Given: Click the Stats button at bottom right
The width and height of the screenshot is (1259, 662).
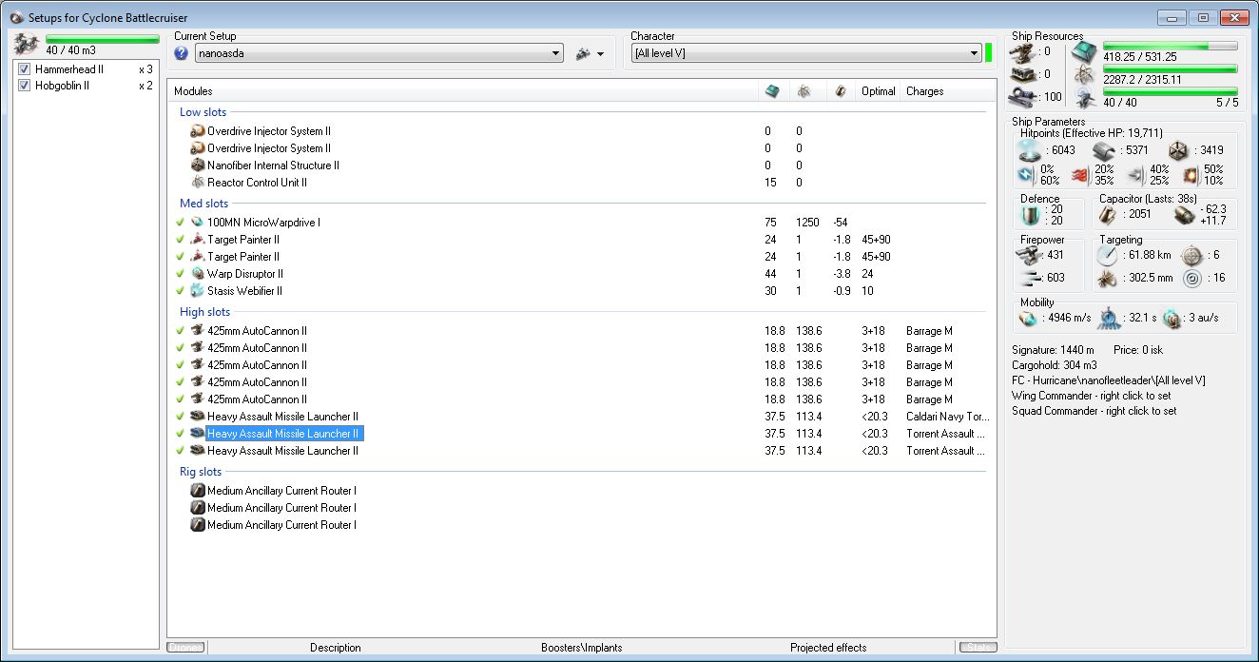Looking at the screenshot, I should tap(978, 648).
